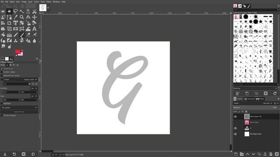Select the Rectangle Select tool

point(3,12)
